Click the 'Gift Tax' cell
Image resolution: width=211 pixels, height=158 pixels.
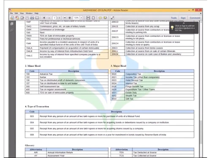tap(159, 99)
